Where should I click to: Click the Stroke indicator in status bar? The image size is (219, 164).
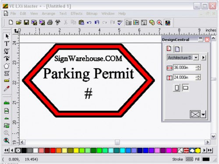click(189, 159)
